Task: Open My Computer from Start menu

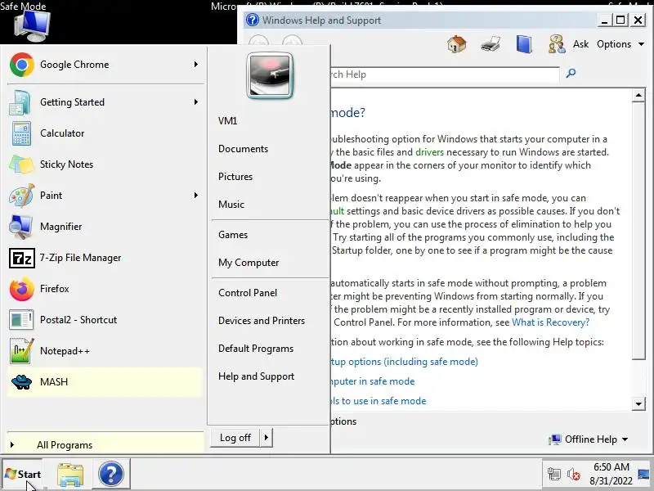Action: (x=249, y=263)
